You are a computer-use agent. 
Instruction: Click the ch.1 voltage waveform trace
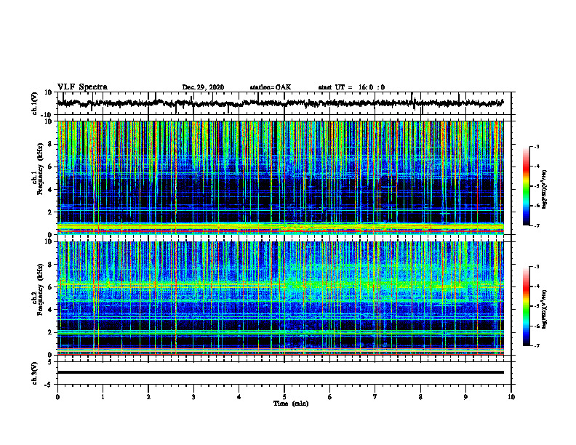click(x=280, y=103)
